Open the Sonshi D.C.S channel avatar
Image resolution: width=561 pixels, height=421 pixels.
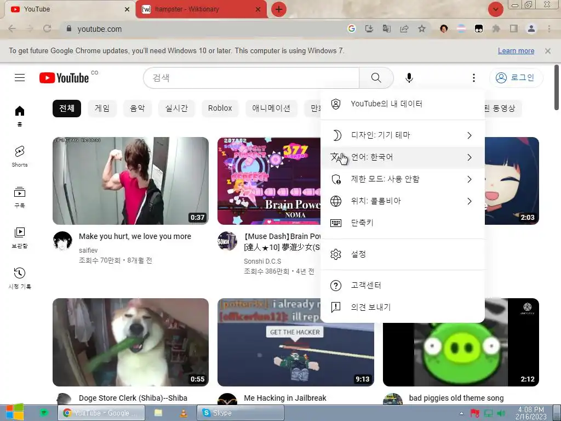pos(227,241)
